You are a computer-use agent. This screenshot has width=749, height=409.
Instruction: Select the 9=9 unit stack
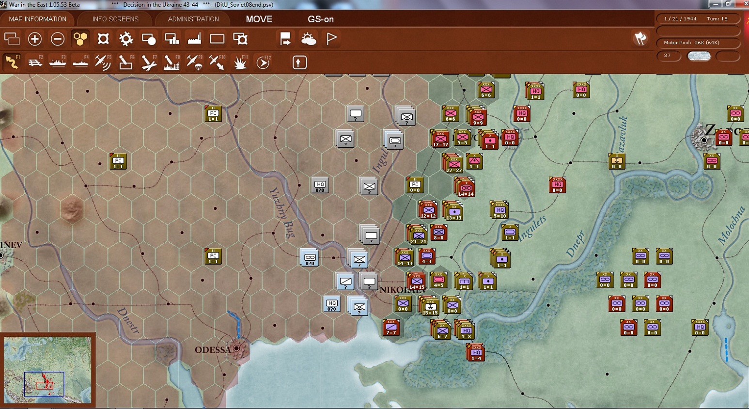[477, 116]
